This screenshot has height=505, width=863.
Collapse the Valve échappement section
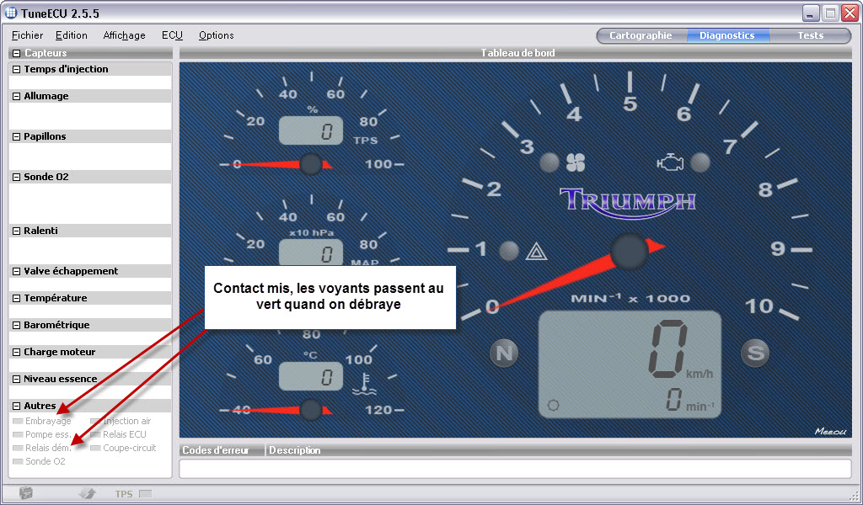[x=17, y=272]
